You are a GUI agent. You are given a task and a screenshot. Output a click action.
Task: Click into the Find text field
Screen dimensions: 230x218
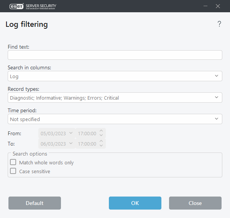(115, 55)
